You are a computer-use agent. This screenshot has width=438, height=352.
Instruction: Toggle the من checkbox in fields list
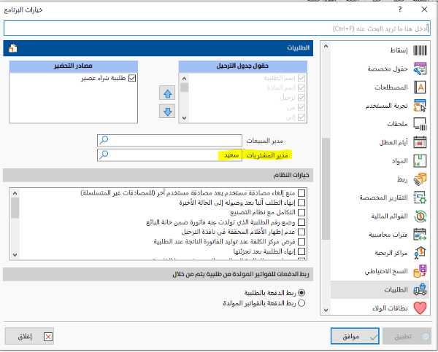(301, 107)
